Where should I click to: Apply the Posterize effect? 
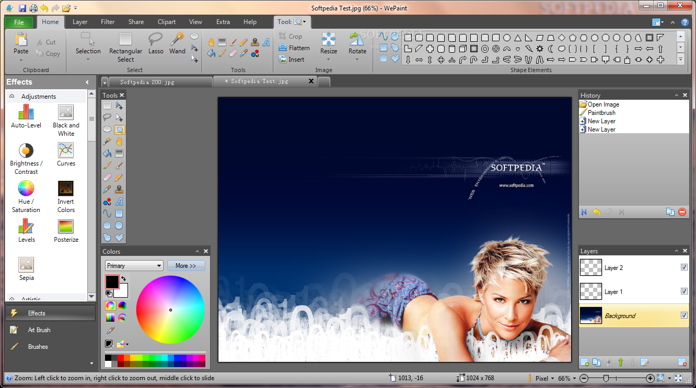click(66, 231)
